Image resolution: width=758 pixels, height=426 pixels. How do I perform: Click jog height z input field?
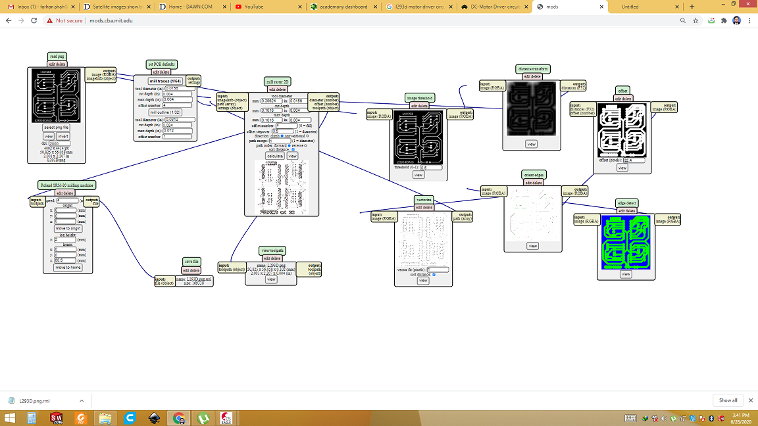pos(65,239)
